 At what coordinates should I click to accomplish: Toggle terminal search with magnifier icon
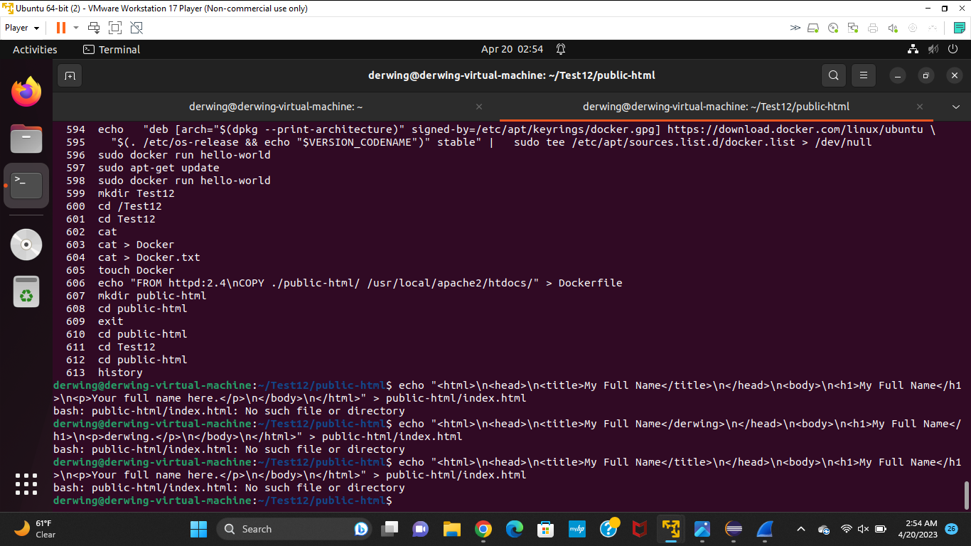[x=833, y=75]
